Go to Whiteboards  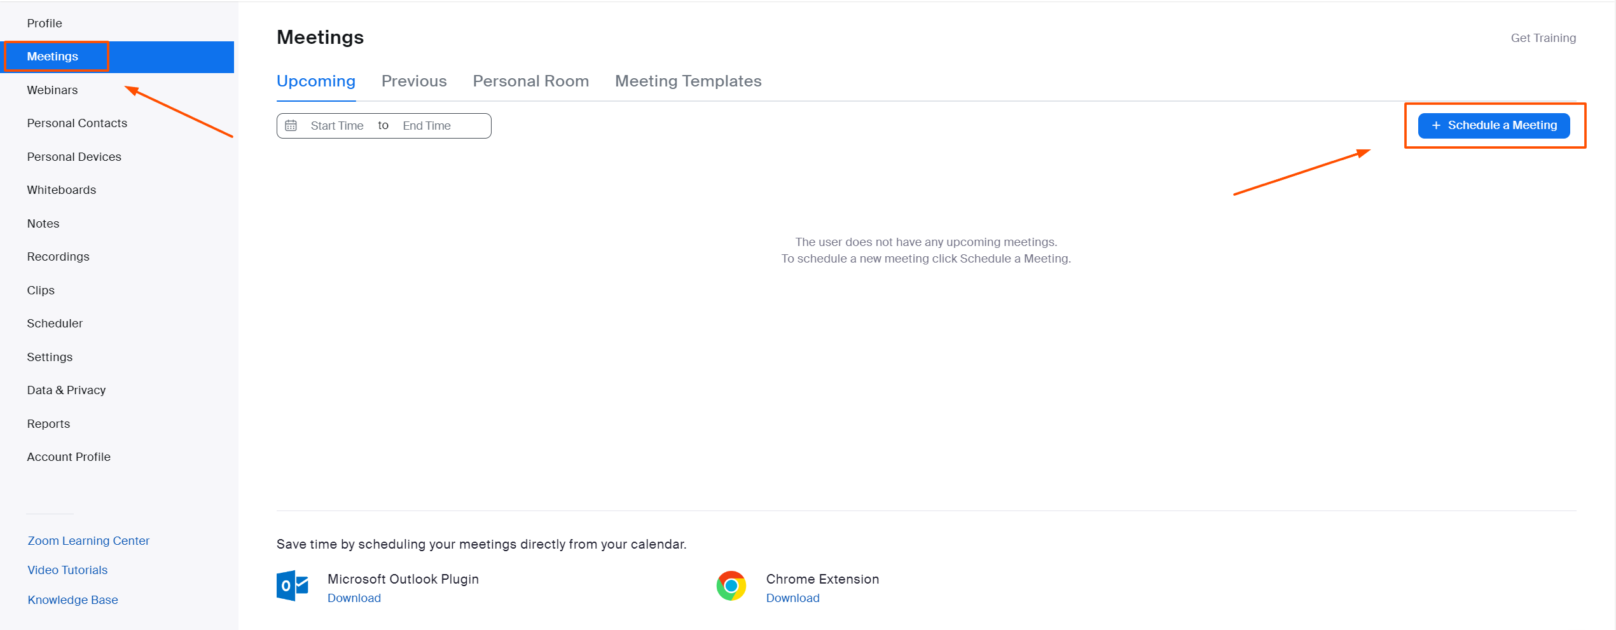coord(61,190)
